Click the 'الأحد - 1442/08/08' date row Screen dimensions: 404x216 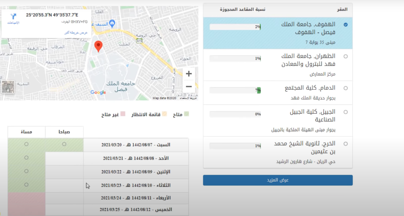tap(136, 158)
